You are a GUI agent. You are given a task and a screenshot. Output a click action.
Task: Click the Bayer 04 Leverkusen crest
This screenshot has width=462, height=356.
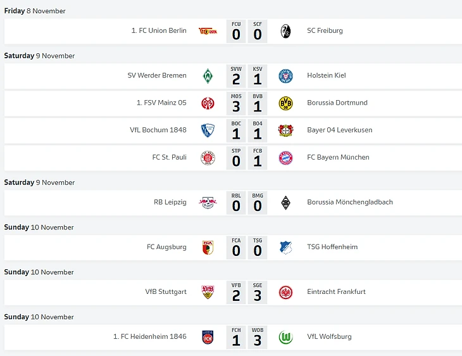[285, 130]
